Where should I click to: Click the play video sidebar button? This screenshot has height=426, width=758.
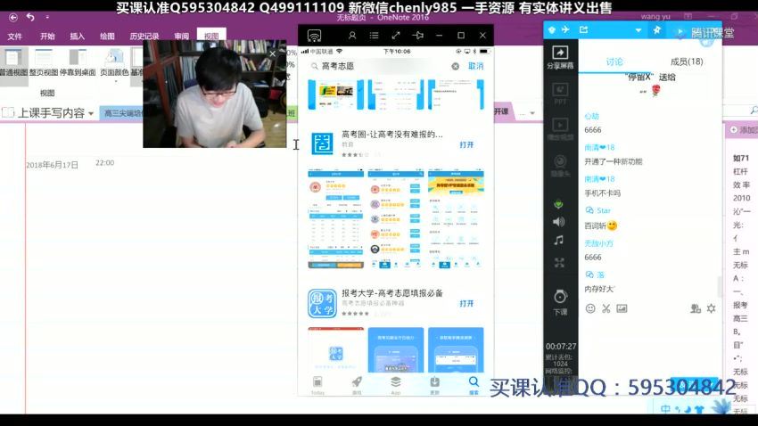(x=560, y=129)
